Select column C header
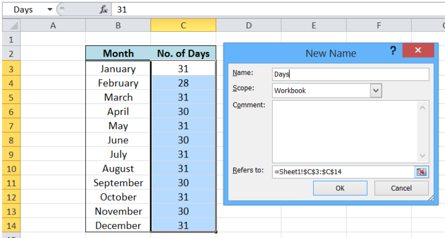This screenshot has width=445, height=238. pos(183,25)
